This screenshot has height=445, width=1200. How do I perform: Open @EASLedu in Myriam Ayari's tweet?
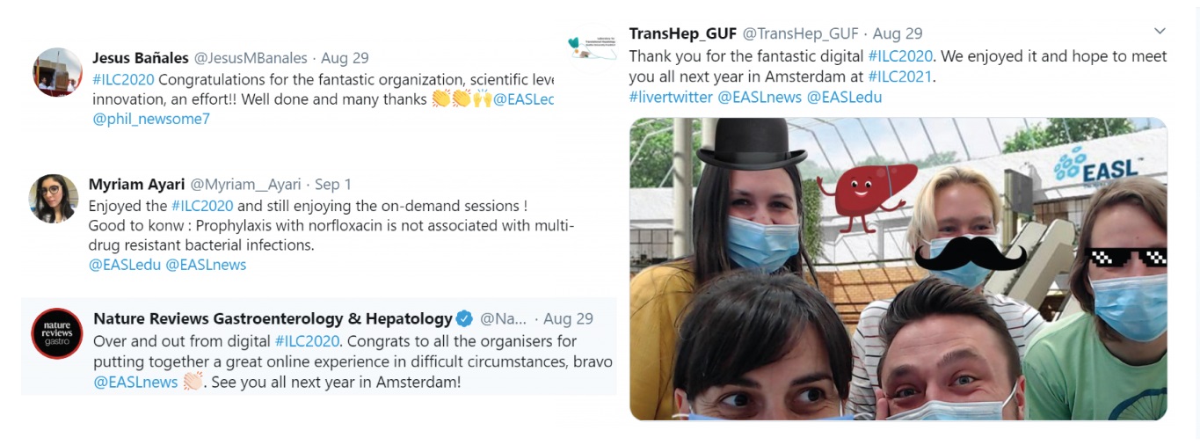(125, 265)
